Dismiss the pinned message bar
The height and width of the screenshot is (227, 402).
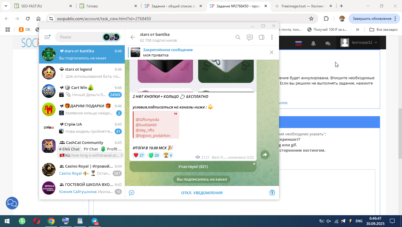click(272, 52)
